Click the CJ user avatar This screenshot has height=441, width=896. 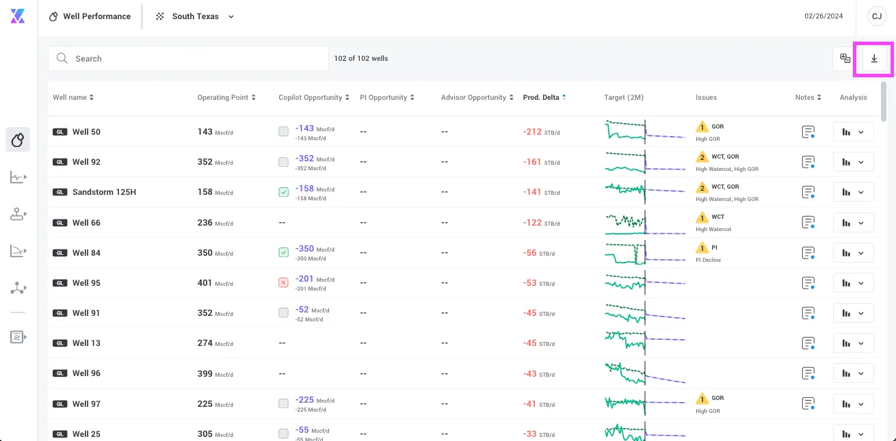877,16
